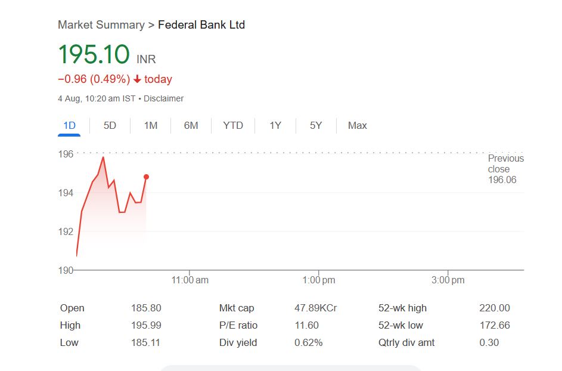Click the 52-wk high label
Screen dimensions: 562x371
coord(402,308)
